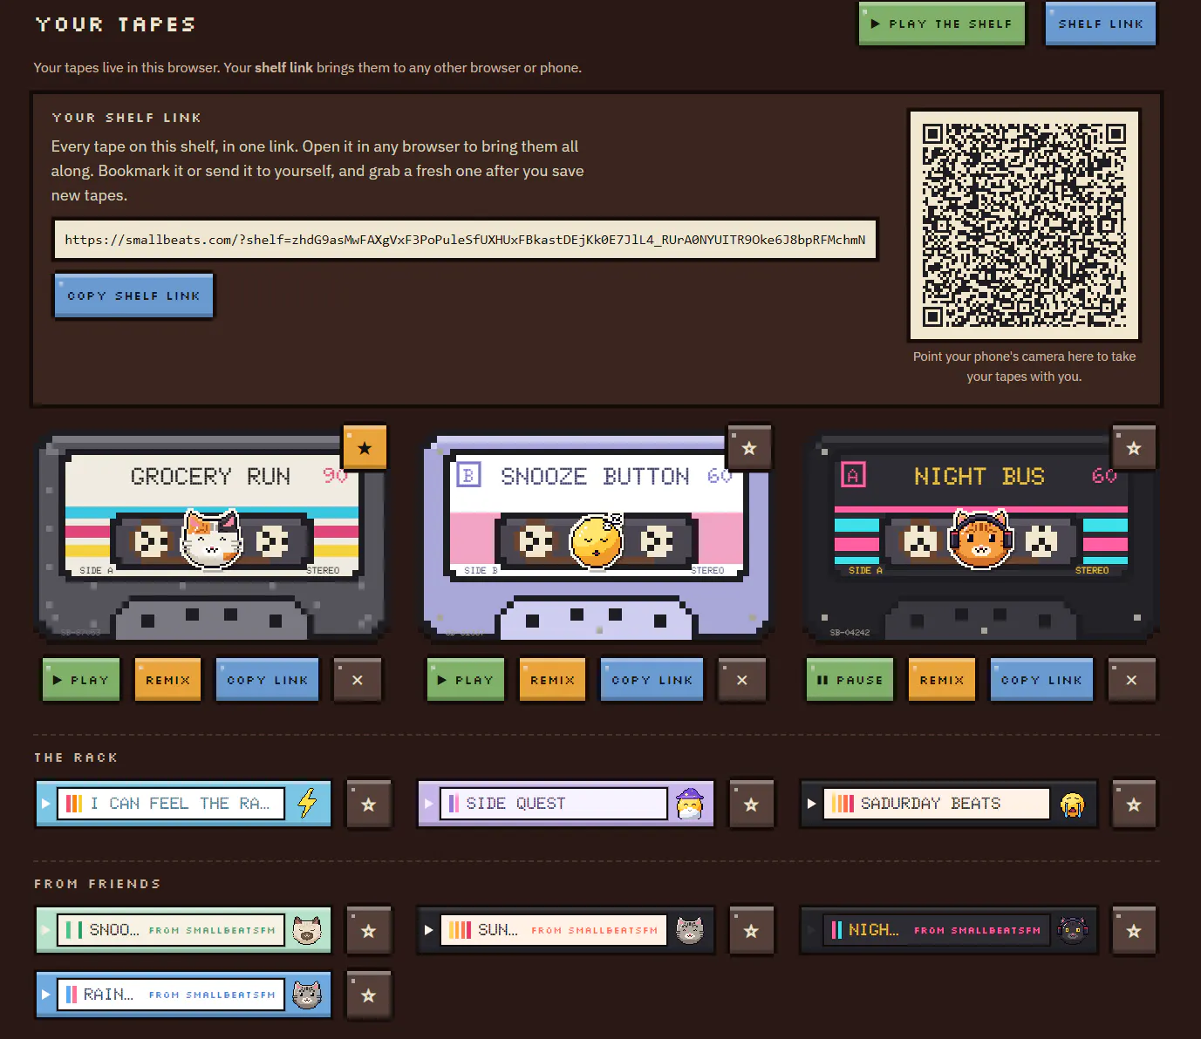Image resolution: width=1201 pixels, height=1039 pixels.
Task: Click the wizard icon on Side Quest
Action: pyautogui.click(x=690, y=803)
